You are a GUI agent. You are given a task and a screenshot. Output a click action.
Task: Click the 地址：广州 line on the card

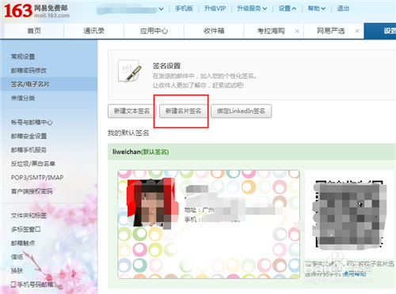coord(200,210)
